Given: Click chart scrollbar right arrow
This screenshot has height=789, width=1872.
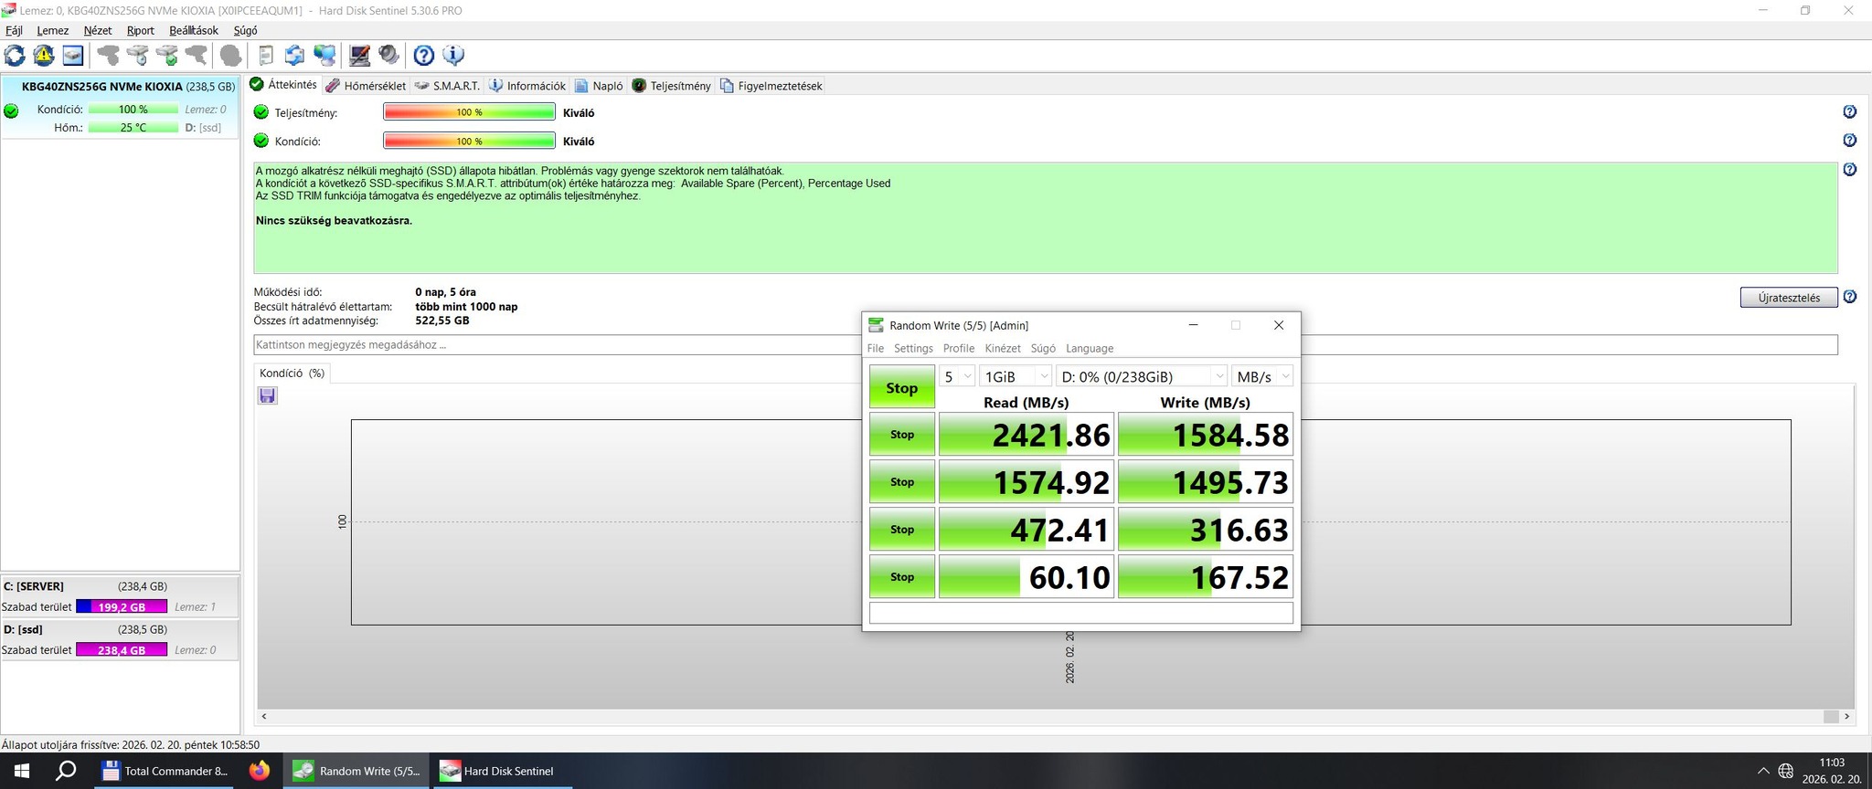Looking at the screenshot, I should point(1846,717).
